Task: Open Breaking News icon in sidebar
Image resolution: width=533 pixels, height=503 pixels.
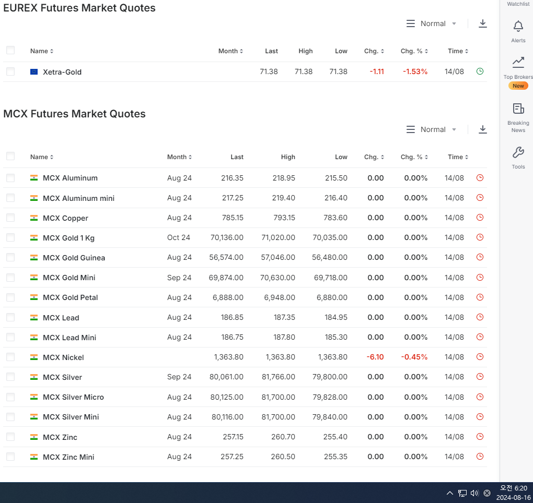Action: point(518,109)
